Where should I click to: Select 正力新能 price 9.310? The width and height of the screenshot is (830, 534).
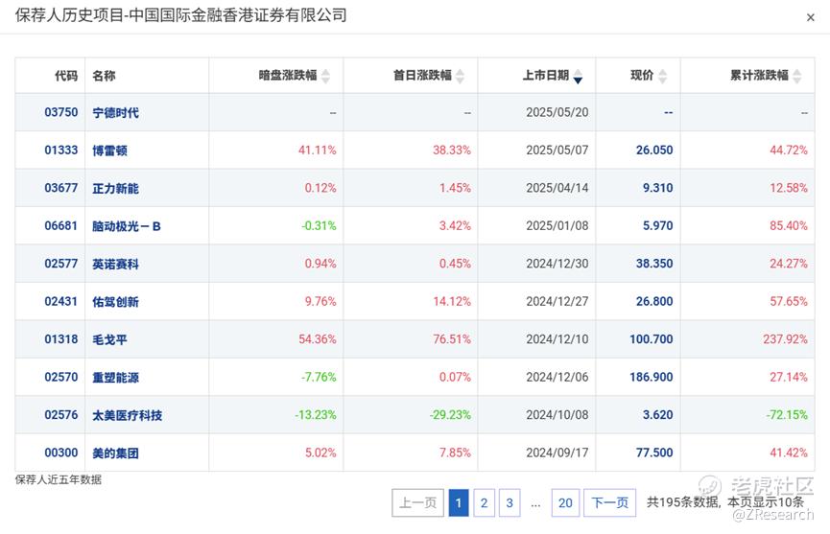pyautogui.click(x=657, y=188)
